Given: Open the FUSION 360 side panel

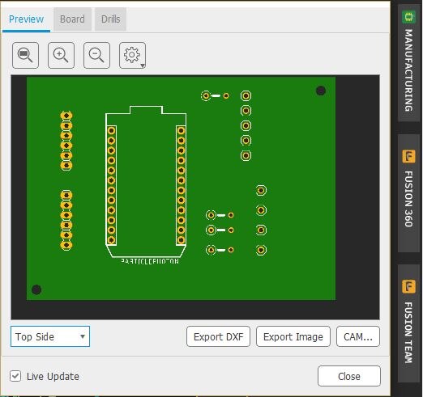Looking at the screenshot, I should tap(408, 193).
